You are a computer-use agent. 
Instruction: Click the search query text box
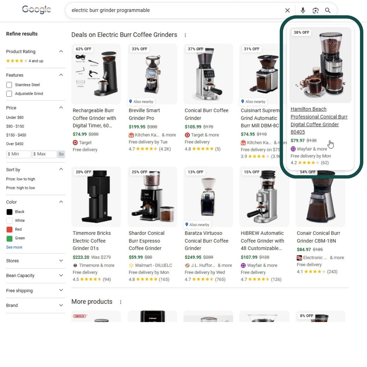click(174, 10)
